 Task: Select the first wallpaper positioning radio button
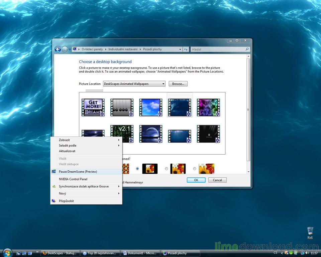point(137,169)
